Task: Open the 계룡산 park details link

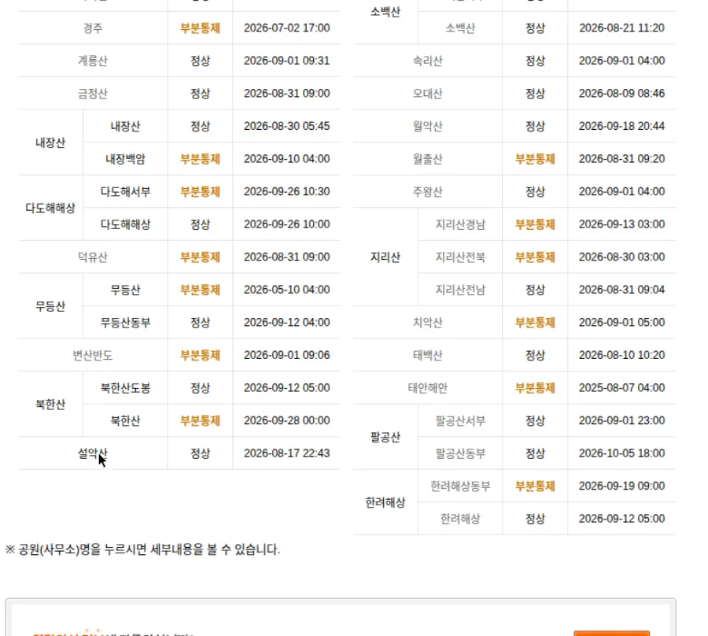Action: click(x=93, y=61)
